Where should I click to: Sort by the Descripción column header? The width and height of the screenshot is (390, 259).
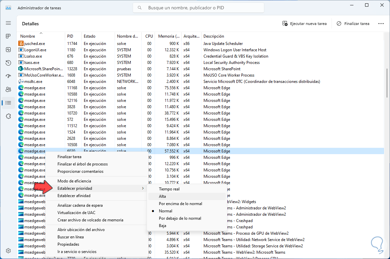coord(214,36)
